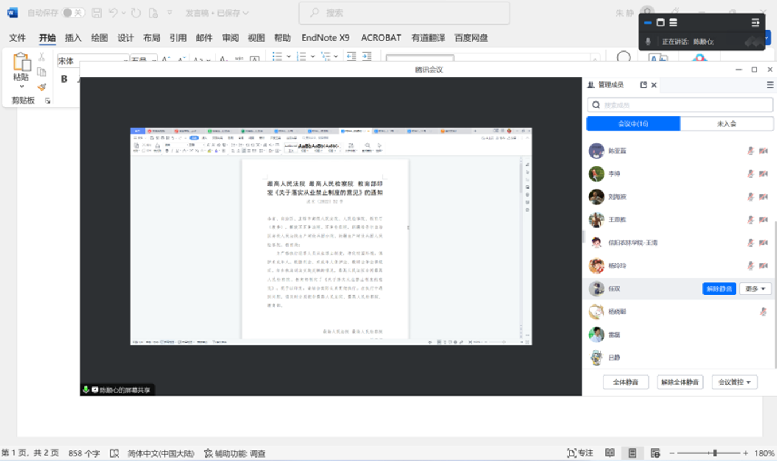Screen dimensions: 777x461
Task: Toggle microphone in the floating meeting bar
Action: click(648, 42)
